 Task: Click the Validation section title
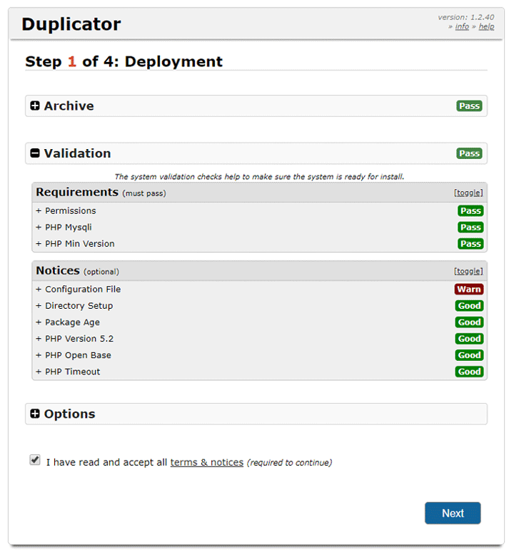click(78, 153)
